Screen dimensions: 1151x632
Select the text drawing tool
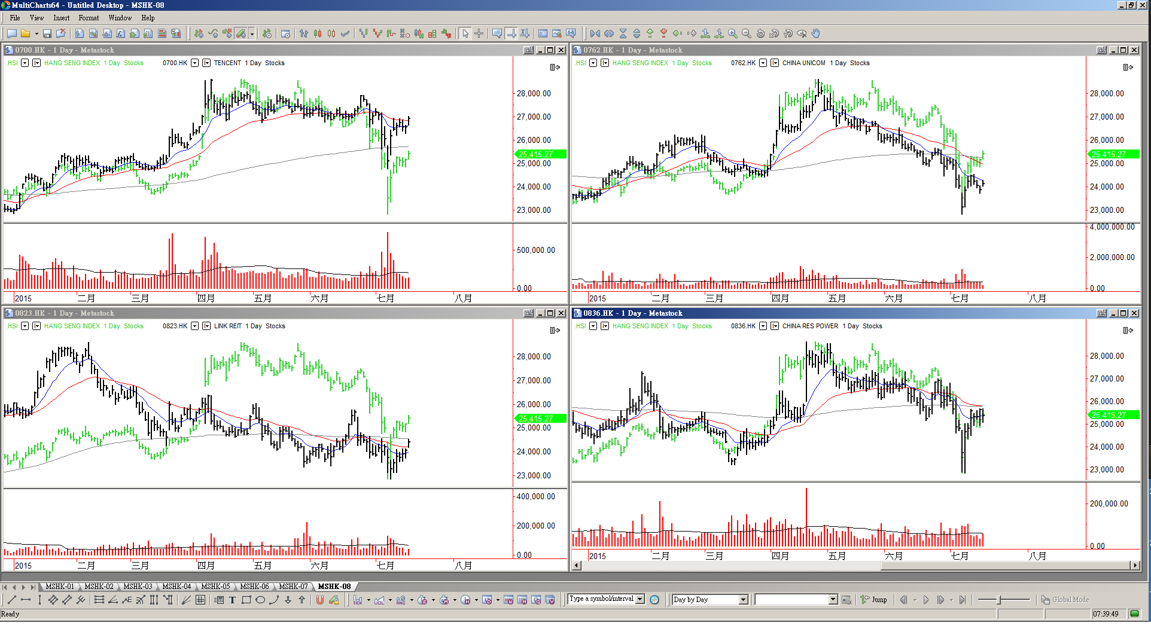[x=232, y=600]
